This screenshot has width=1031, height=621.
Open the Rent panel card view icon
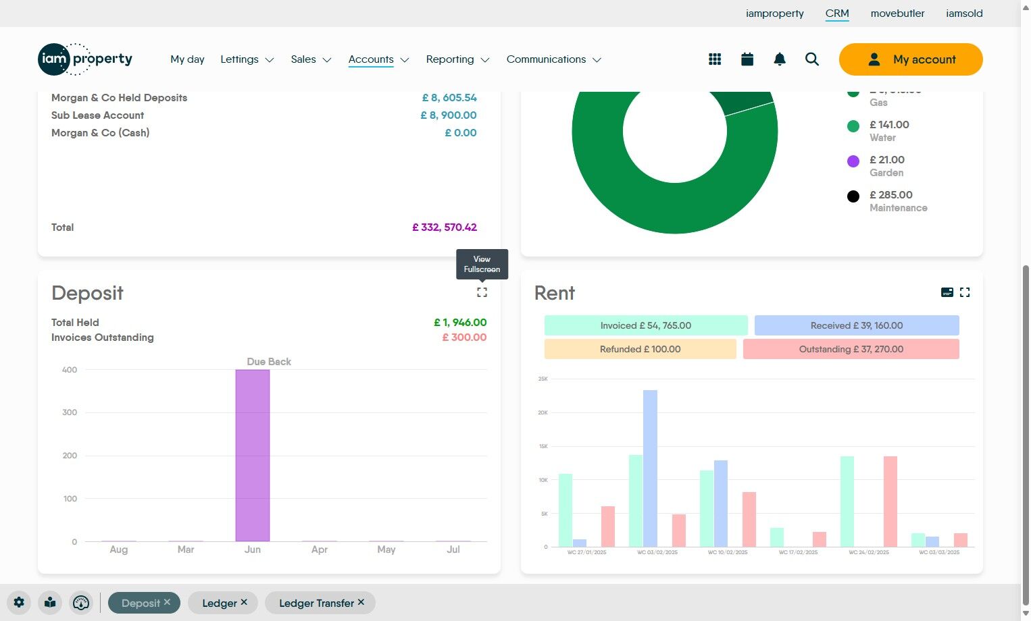click(x=947, y=292)
